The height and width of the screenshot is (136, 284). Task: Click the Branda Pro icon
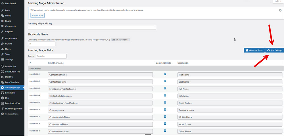(x=2, y=66)
